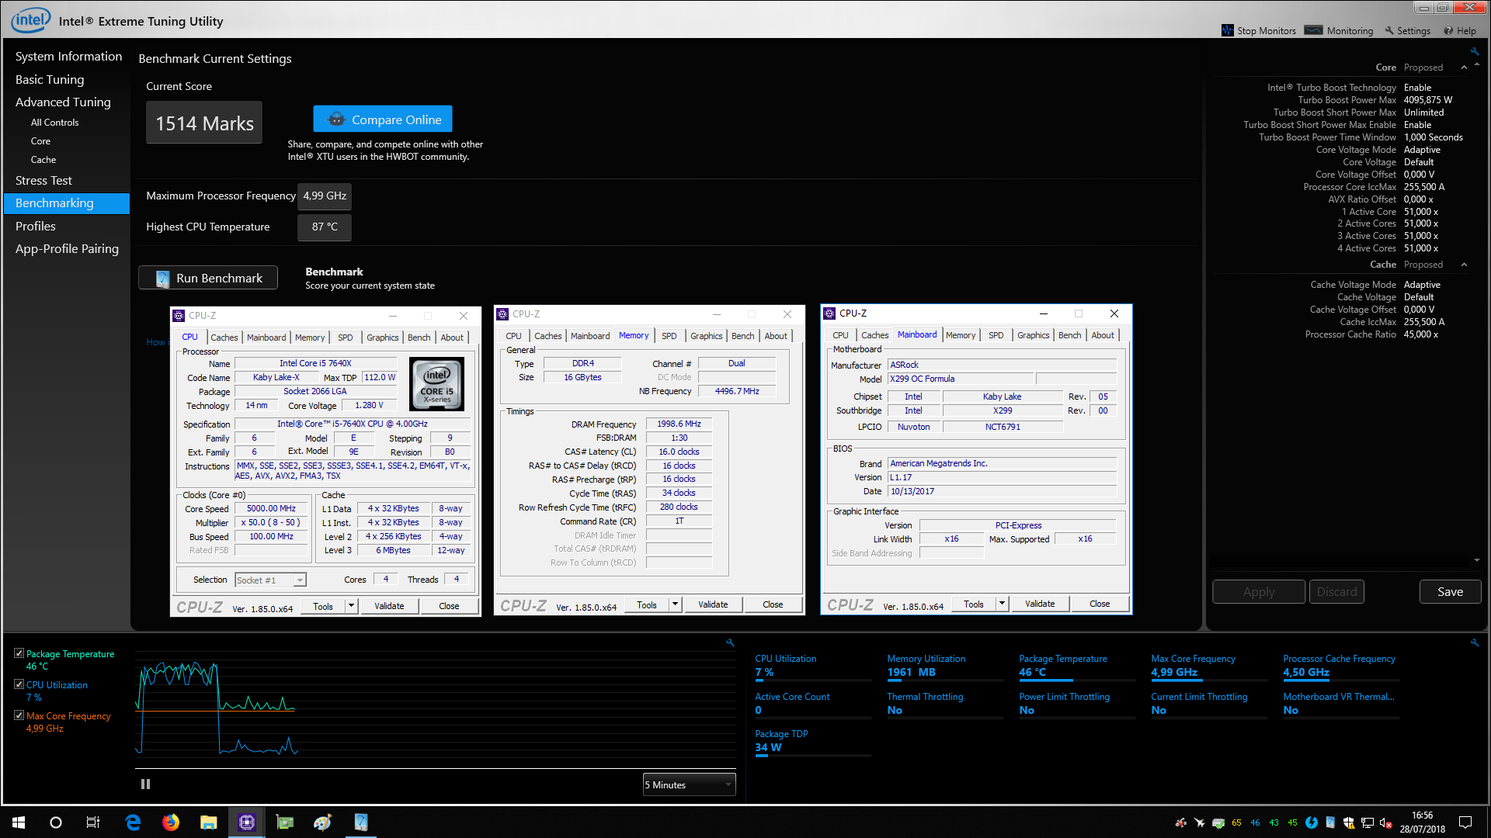The height and width of the screenshot is (838, 1491).
Task: Click Validate in CPU tab window
Action: point(389,606)
